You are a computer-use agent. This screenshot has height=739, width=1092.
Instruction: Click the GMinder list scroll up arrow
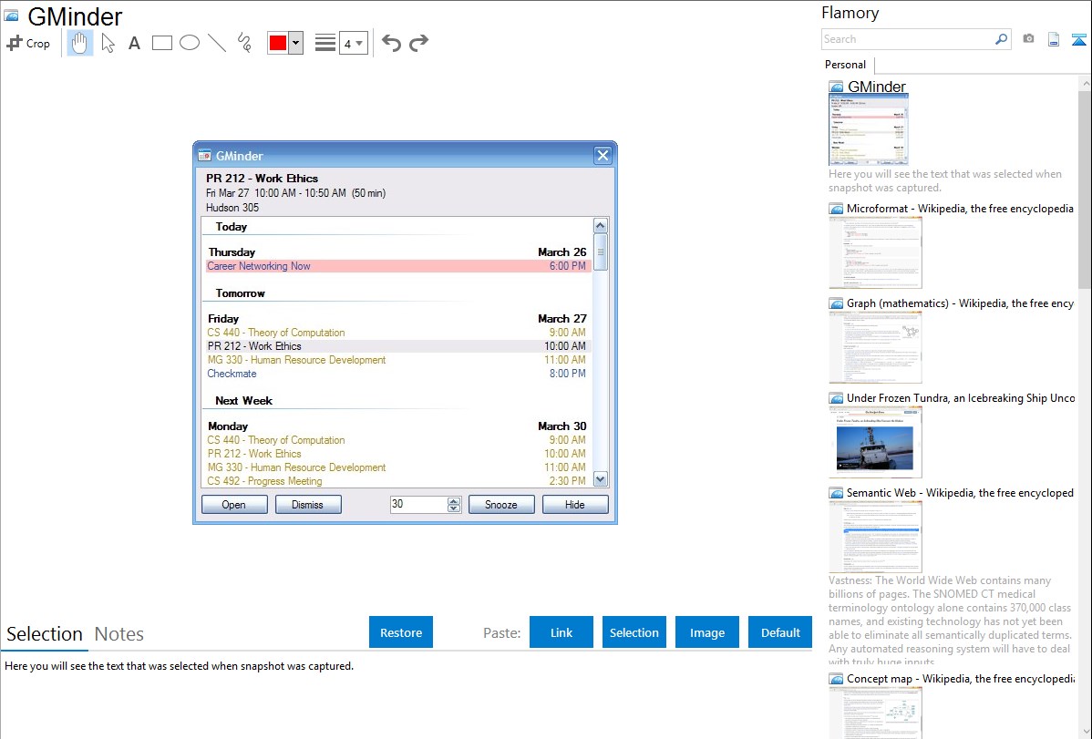click(601, 226)
